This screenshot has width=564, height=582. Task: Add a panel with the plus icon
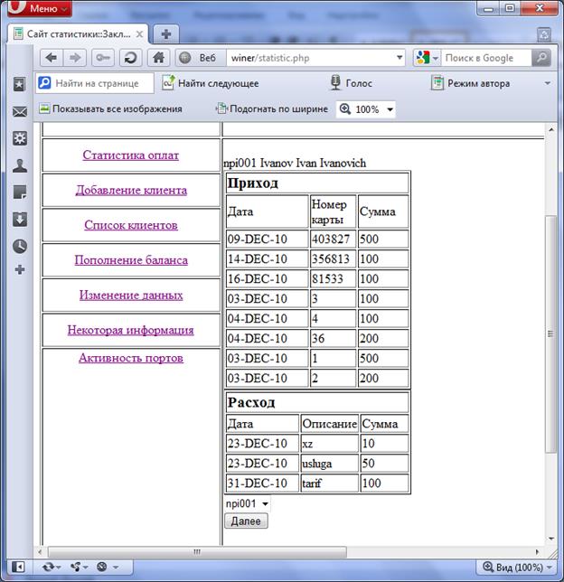click(x=19, y=270)
